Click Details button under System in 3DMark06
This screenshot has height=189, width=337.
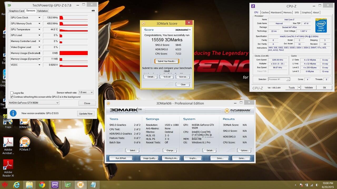click(x=210, y=150)
